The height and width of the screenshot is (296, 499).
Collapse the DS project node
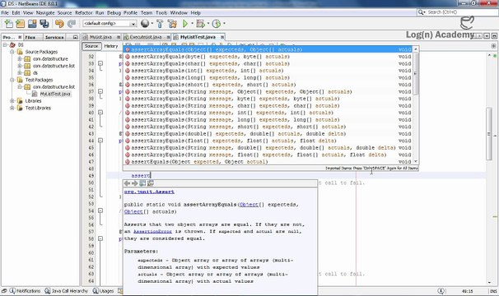point(5,45)
